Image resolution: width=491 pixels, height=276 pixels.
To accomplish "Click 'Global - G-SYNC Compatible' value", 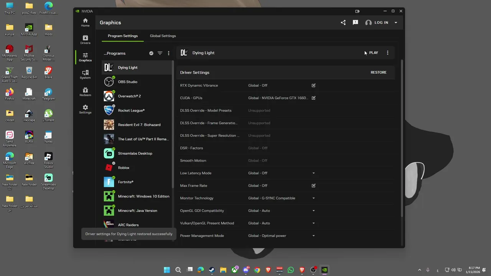I will coord(272,198).
